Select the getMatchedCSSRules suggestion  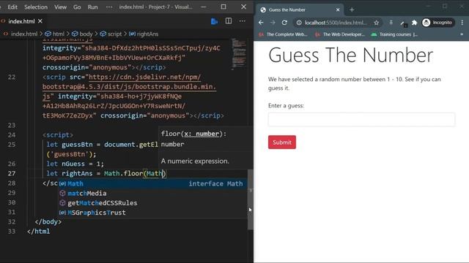[x=152, y=203]
